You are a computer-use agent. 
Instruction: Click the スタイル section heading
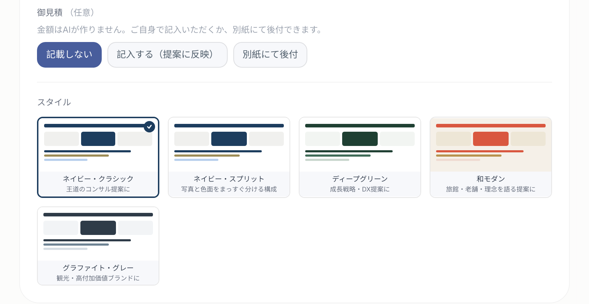coord(54,103)
